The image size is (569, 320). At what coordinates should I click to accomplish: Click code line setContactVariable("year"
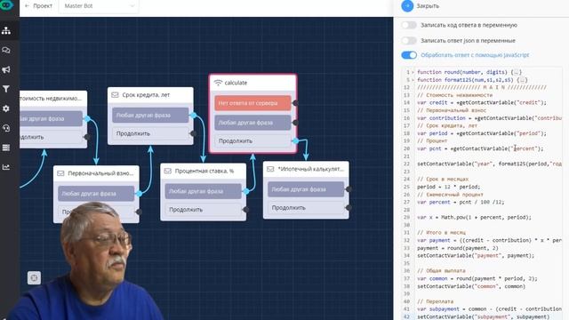point(489,164)
